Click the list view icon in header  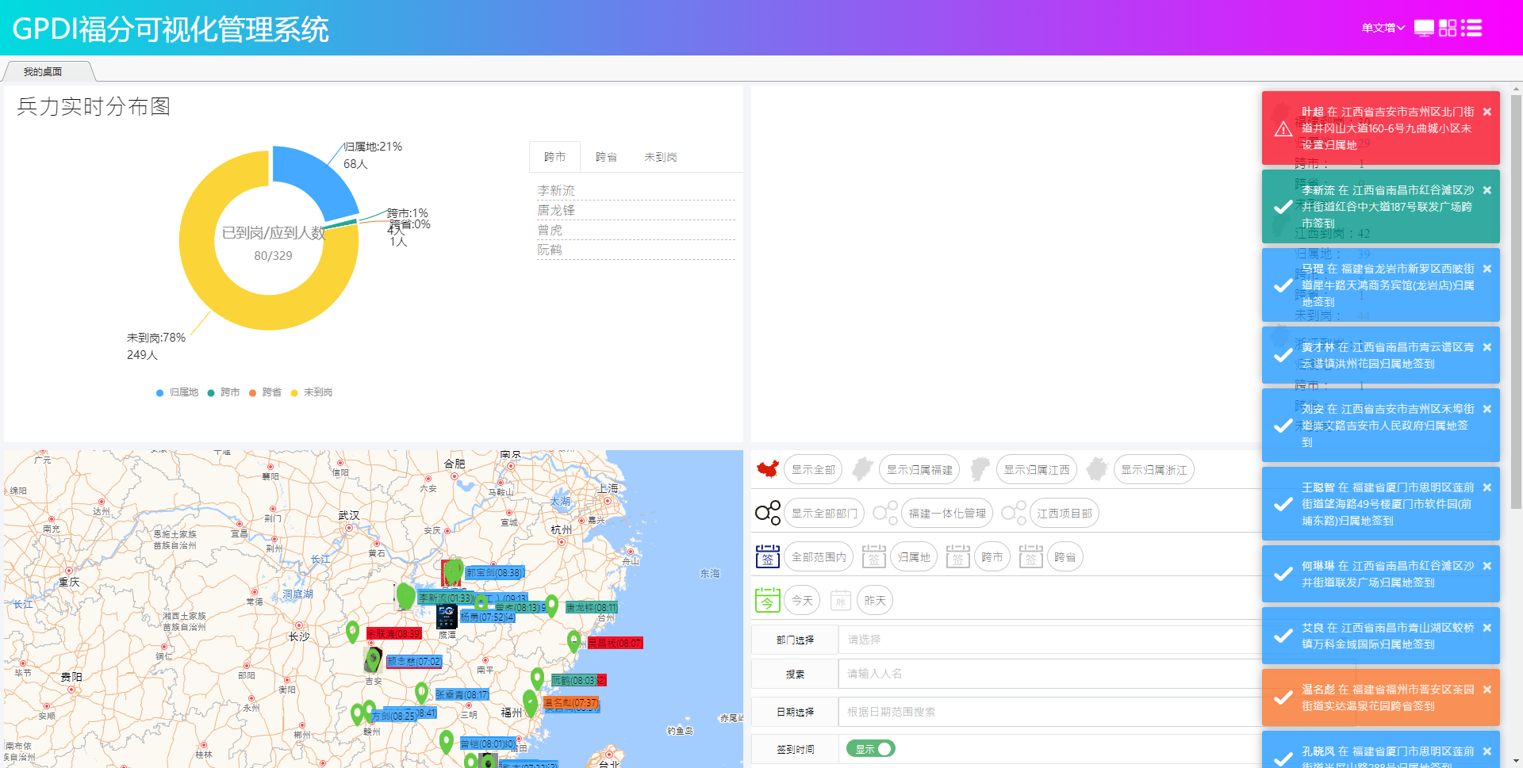[x=1471, y=29]
